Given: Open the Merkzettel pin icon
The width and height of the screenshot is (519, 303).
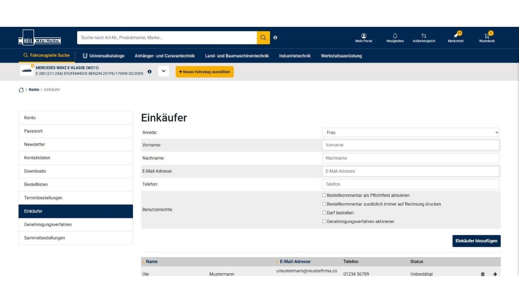Looking at the screenshot, I should click(x=455, y=36).
